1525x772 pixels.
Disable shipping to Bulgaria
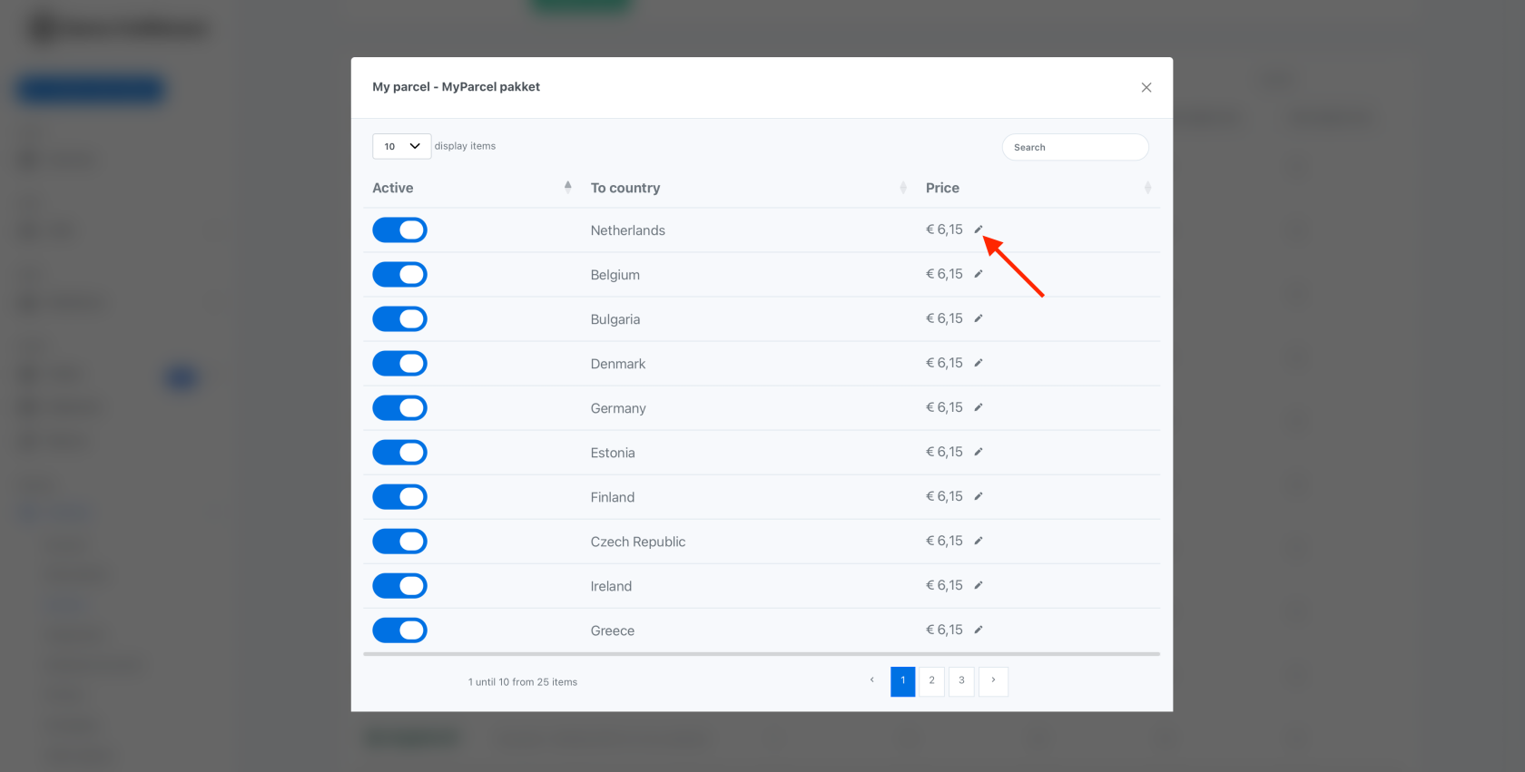pos(399,319)
